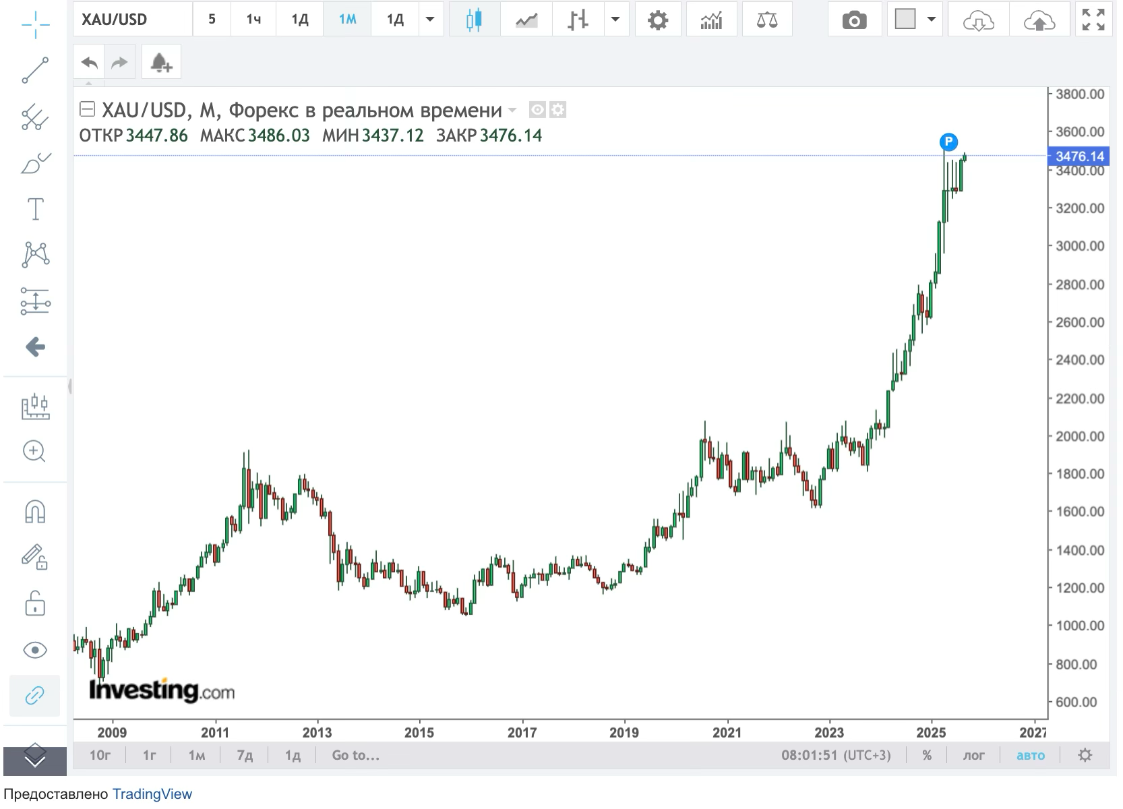
Task: Select the 10г date range
Action: (x=100, y=755)
